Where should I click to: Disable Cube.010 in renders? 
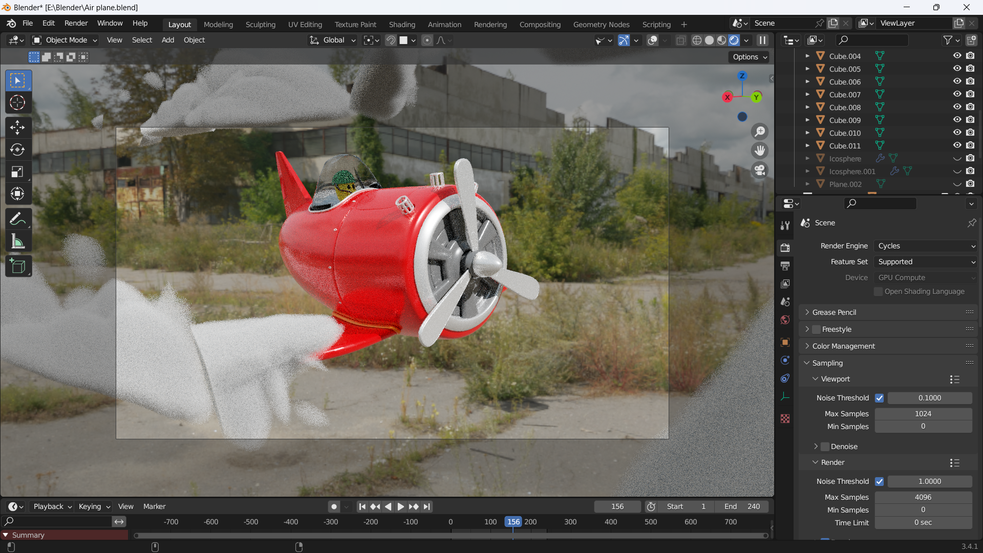[970, 133]
